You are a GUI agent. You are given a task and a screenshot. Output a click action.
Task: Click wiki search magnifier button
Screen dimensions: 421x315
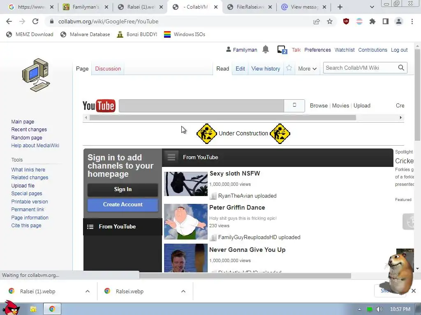[401, 68]
